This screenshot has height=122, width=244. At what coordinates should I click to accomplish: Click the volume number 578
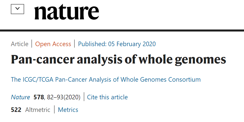(x=38, y=97)
